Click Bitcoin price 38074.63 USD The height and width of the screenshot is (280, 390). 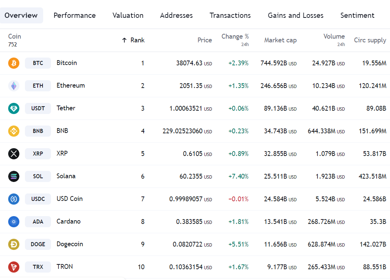[x=194, y=63]
